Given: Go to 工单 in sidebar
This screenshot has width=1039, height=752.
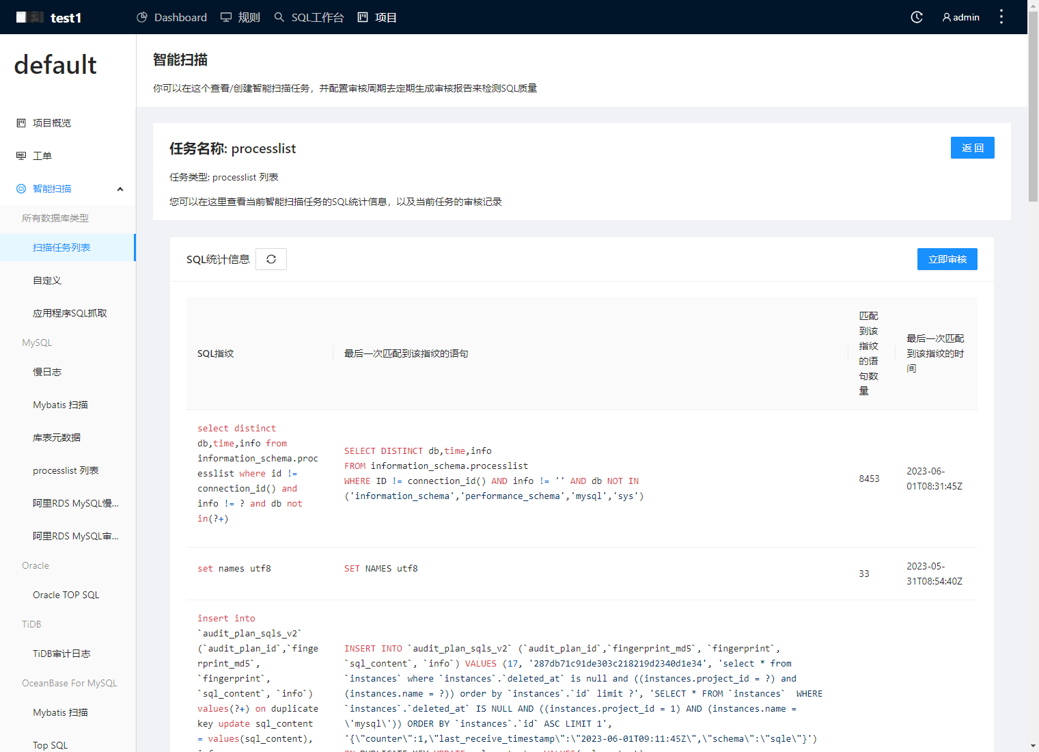Looking at the screenshot, I should tap(68, 156).
